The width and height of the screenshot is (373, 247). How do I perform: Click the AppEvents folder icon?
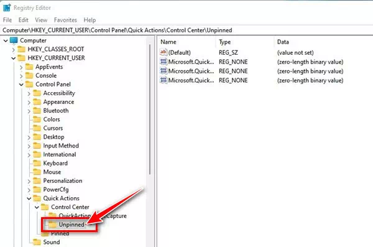29,67
